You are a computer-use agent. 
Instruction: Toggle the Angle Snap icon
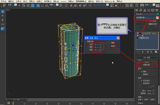click(76, 5)
